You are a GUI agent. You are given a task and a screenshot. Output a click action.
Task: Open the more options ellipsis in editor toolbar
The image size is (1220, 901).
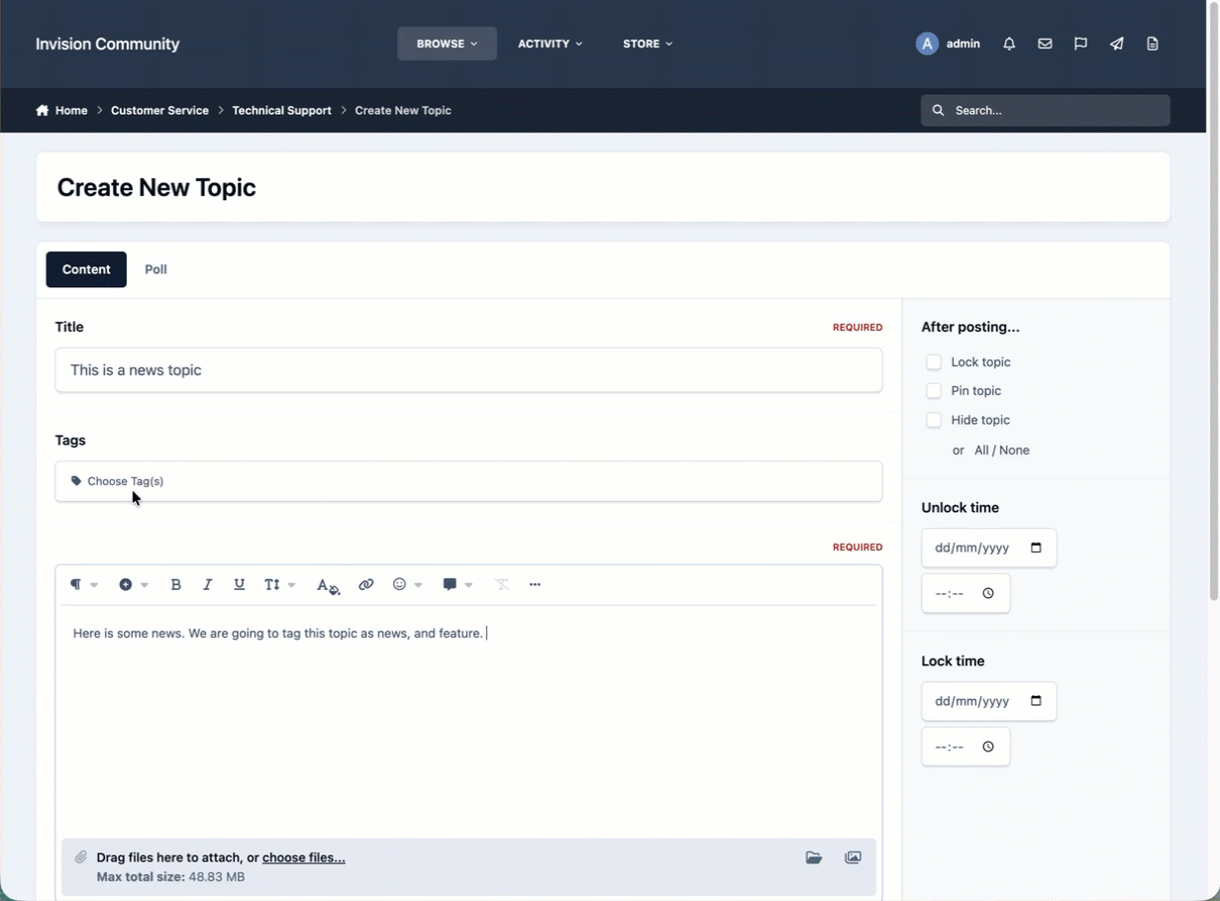pyautogui.click(x=536, y=585)
